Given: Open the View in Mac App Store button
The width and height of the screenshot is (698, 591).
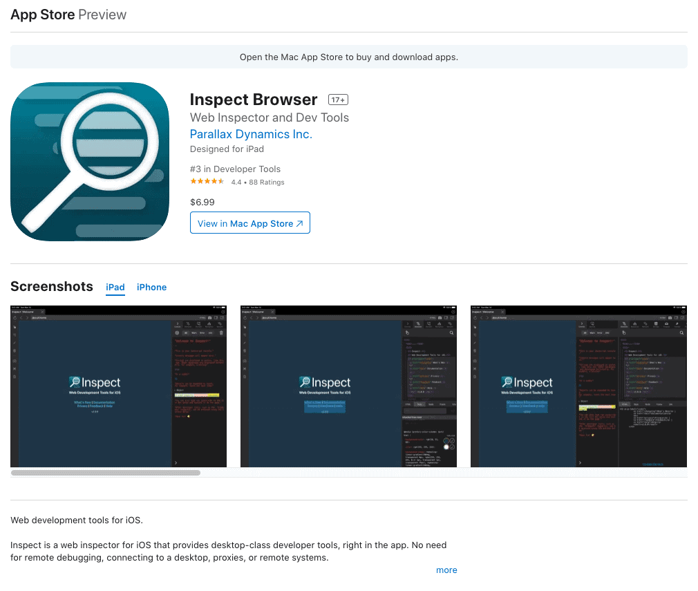Looking at the screenshot, I should coord(249,223).
